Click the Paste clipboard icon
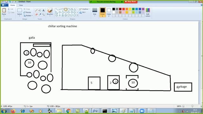Viewport: 203px width, 114px height. (x=4, y=10)
